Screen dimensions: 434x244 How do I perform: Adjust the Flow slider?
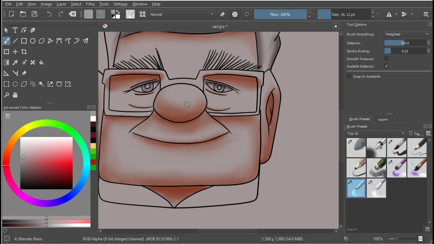coord(280,14)
